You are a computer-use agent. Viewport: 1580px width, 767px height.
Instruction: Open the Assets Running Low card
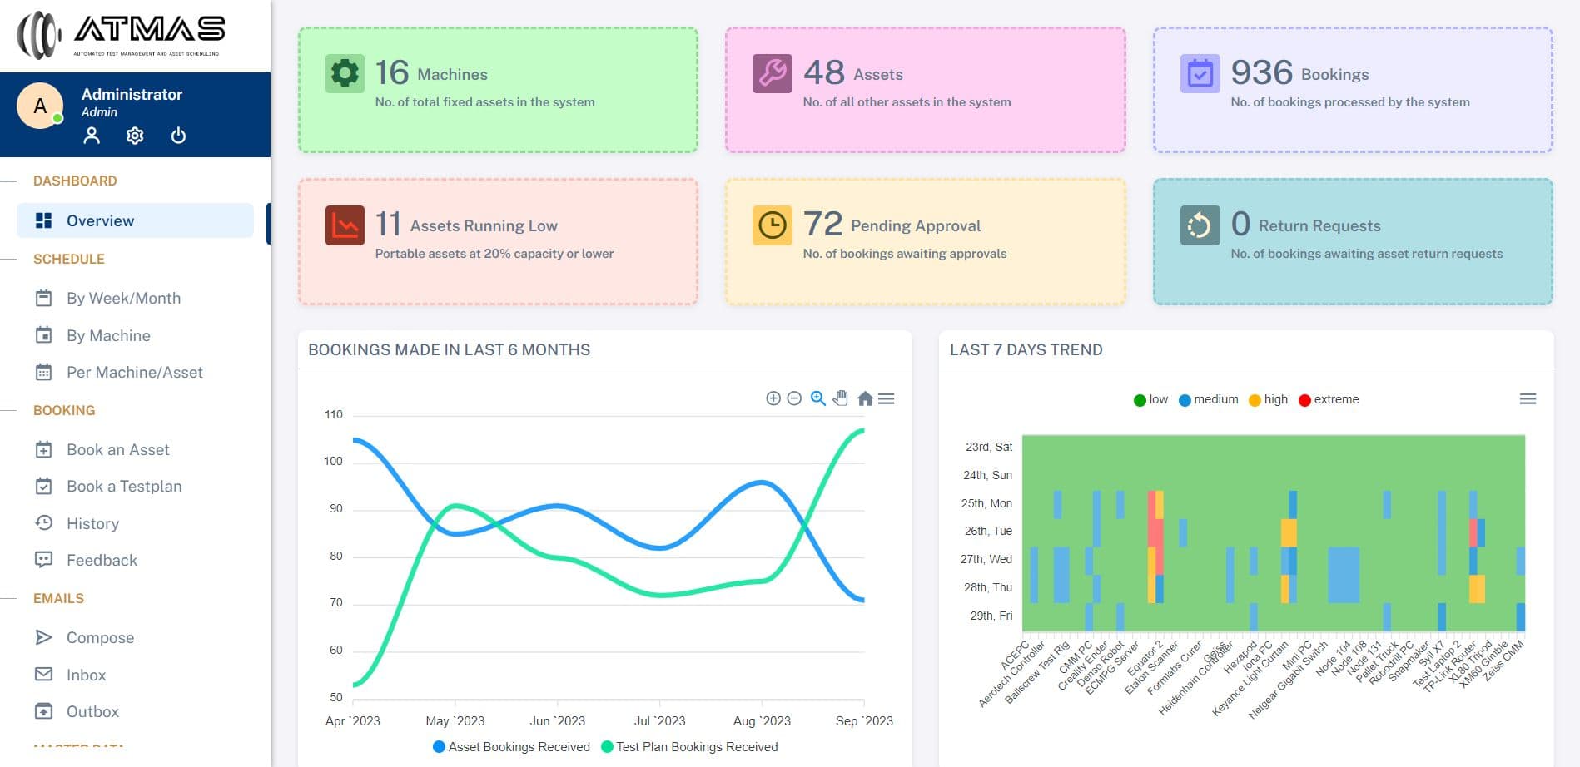point(498,241)
